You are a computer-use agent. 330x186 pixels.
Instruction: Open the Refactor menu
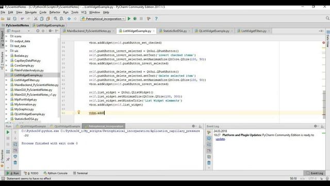tap(55, 12)
